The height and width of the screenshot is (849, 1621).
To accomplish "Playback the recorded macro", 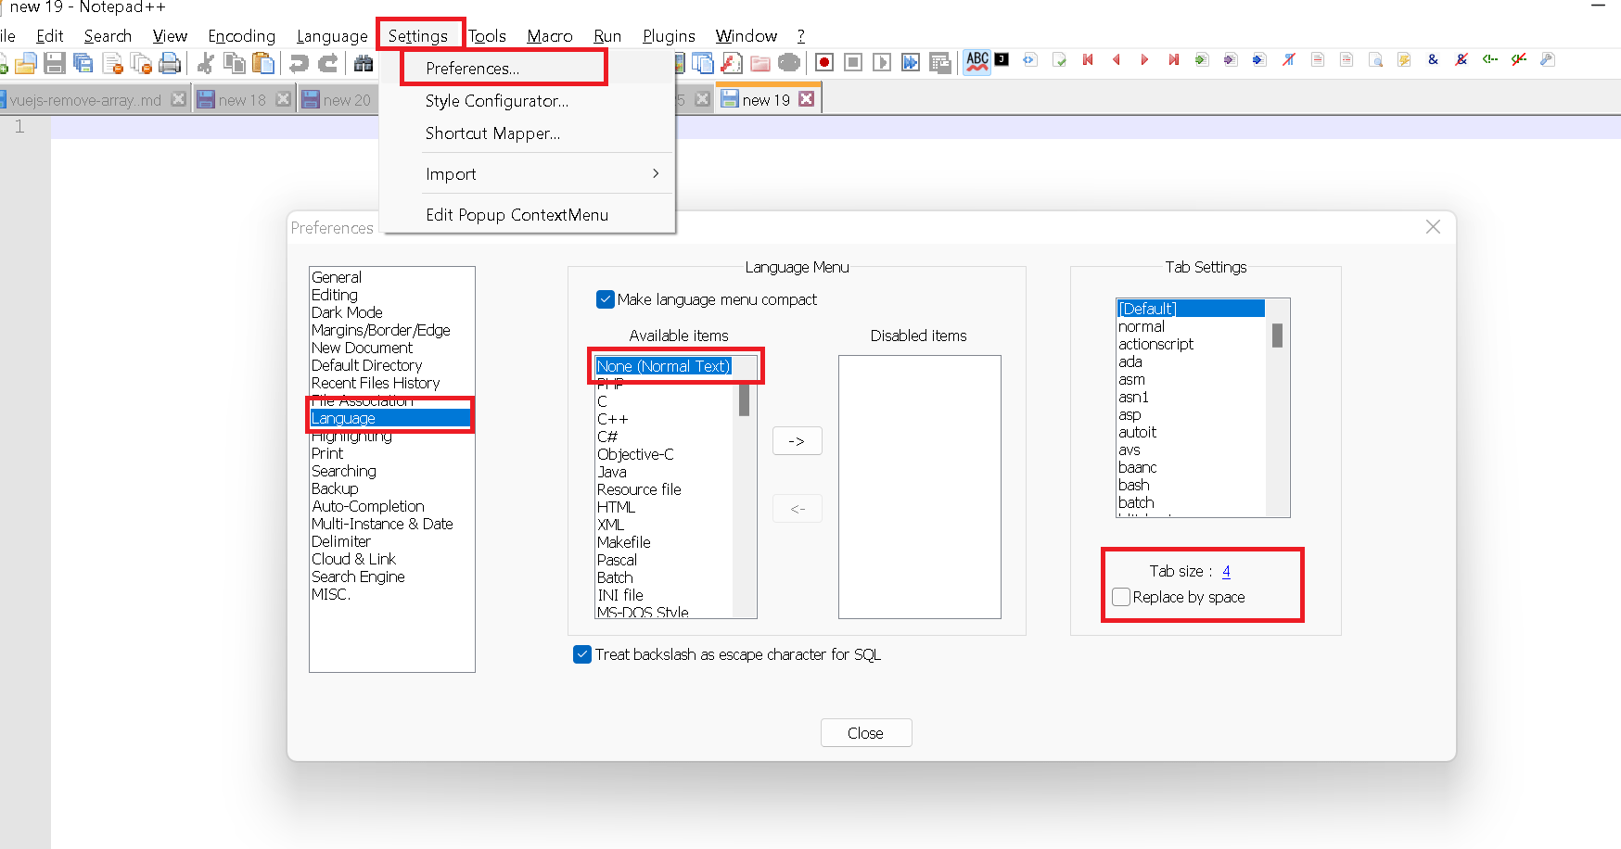I will (x=881, y=60).
